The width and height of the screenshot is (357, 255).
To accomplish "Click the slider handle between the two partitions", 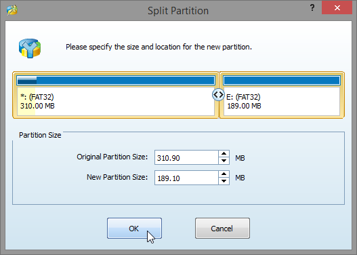I will 218,94.
